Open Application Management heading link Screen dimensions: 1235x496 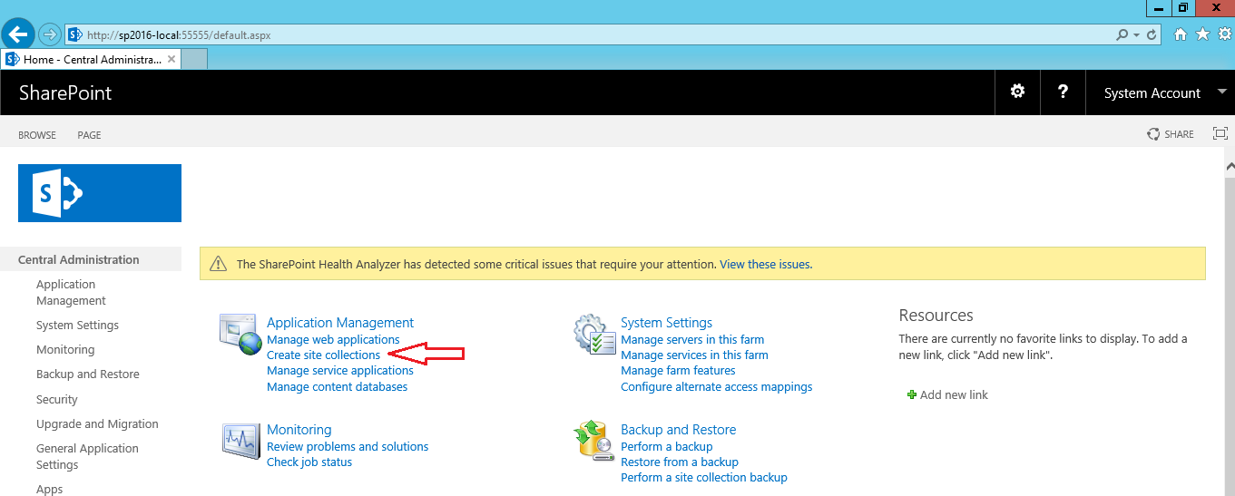340,322
